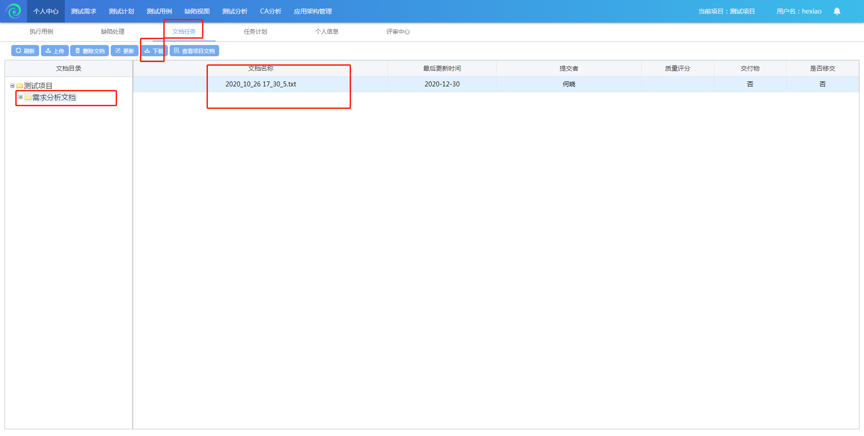Open the 测试需求 menu
The height and width of the screenshot is (436, 864).
pyautogui.click(x=84, y=11)
